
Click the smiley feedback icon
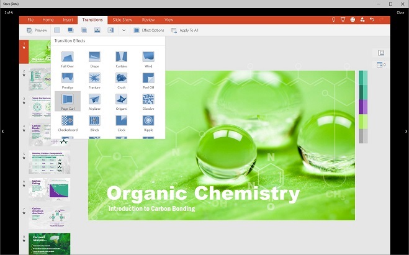(353, 20)
